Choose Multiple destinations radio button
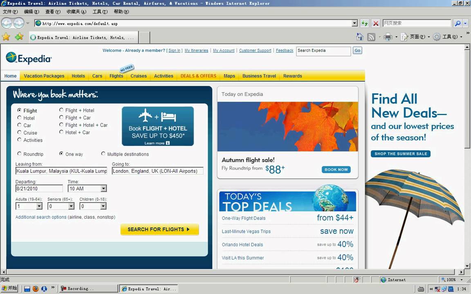Viewport: 471px width, 294px height. click(103, 154)
